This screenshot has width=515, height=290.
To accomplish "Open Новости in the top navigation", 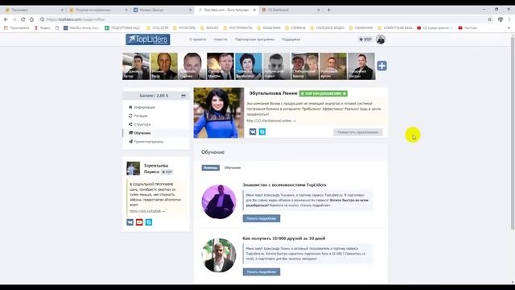I will 220,39.
